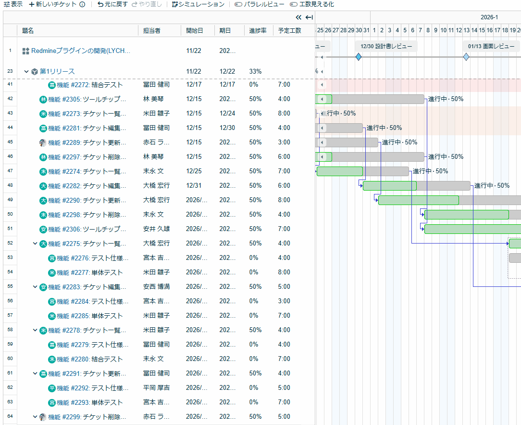Screen dimensions: 521x425
Task: Click the green progress bar of ticket #2282
Action: 389,186
